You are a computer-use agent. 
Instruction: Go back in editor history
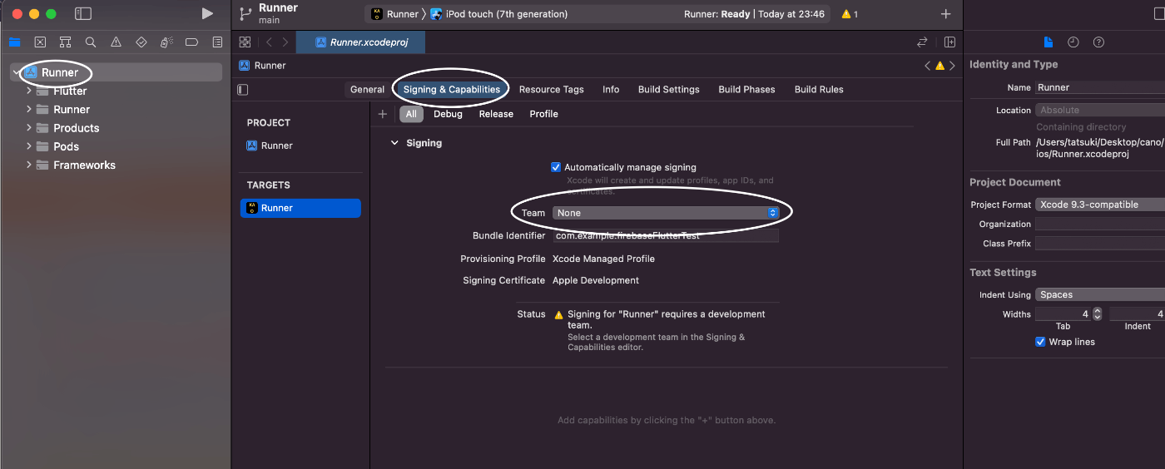(269, 42)
